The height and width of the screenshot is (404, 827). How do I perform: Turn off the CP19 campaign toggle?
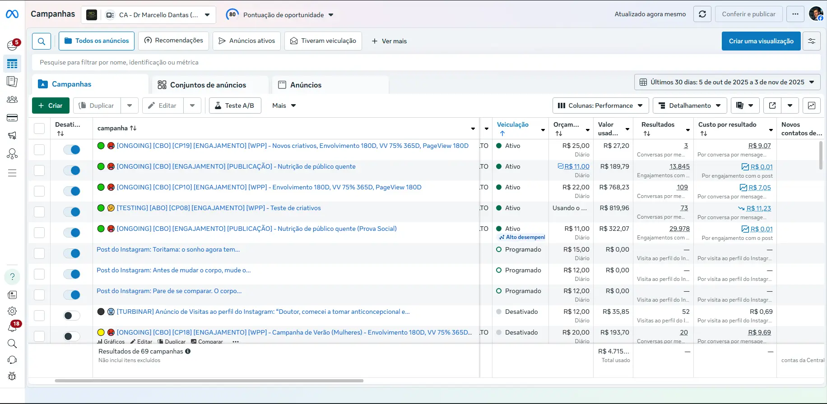(72, 150)
